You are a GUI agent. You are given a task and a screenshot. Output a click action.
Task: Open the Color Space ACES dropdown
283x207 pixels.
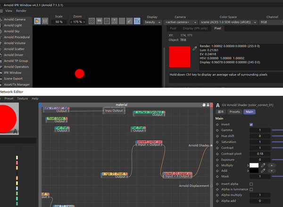(228, 22)
